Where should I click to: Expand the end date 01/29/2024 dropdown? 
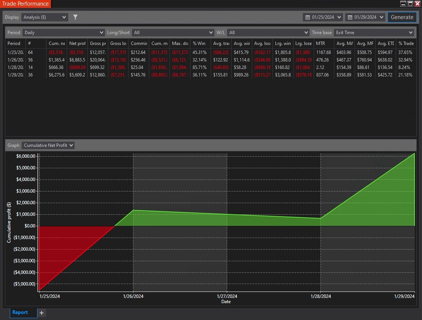click(382, 17)
